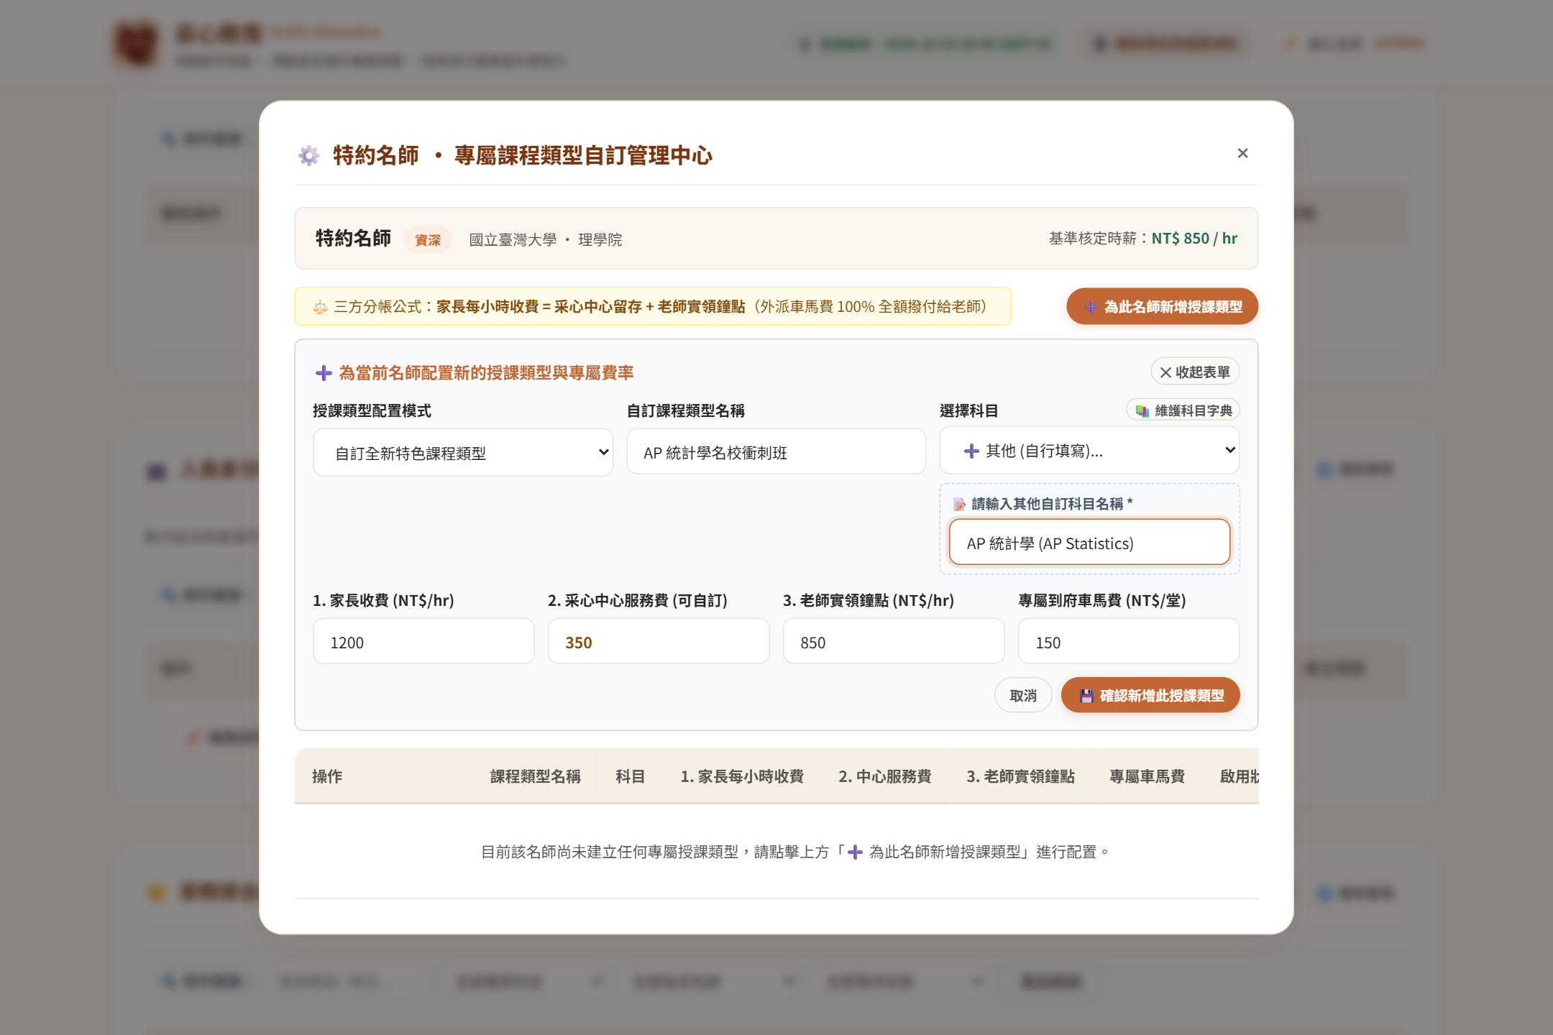Click 為此名師新增授課類型 orange button
Image resolution: width=1553 pixels, height=1035 pixels.
click(1163, 307)
